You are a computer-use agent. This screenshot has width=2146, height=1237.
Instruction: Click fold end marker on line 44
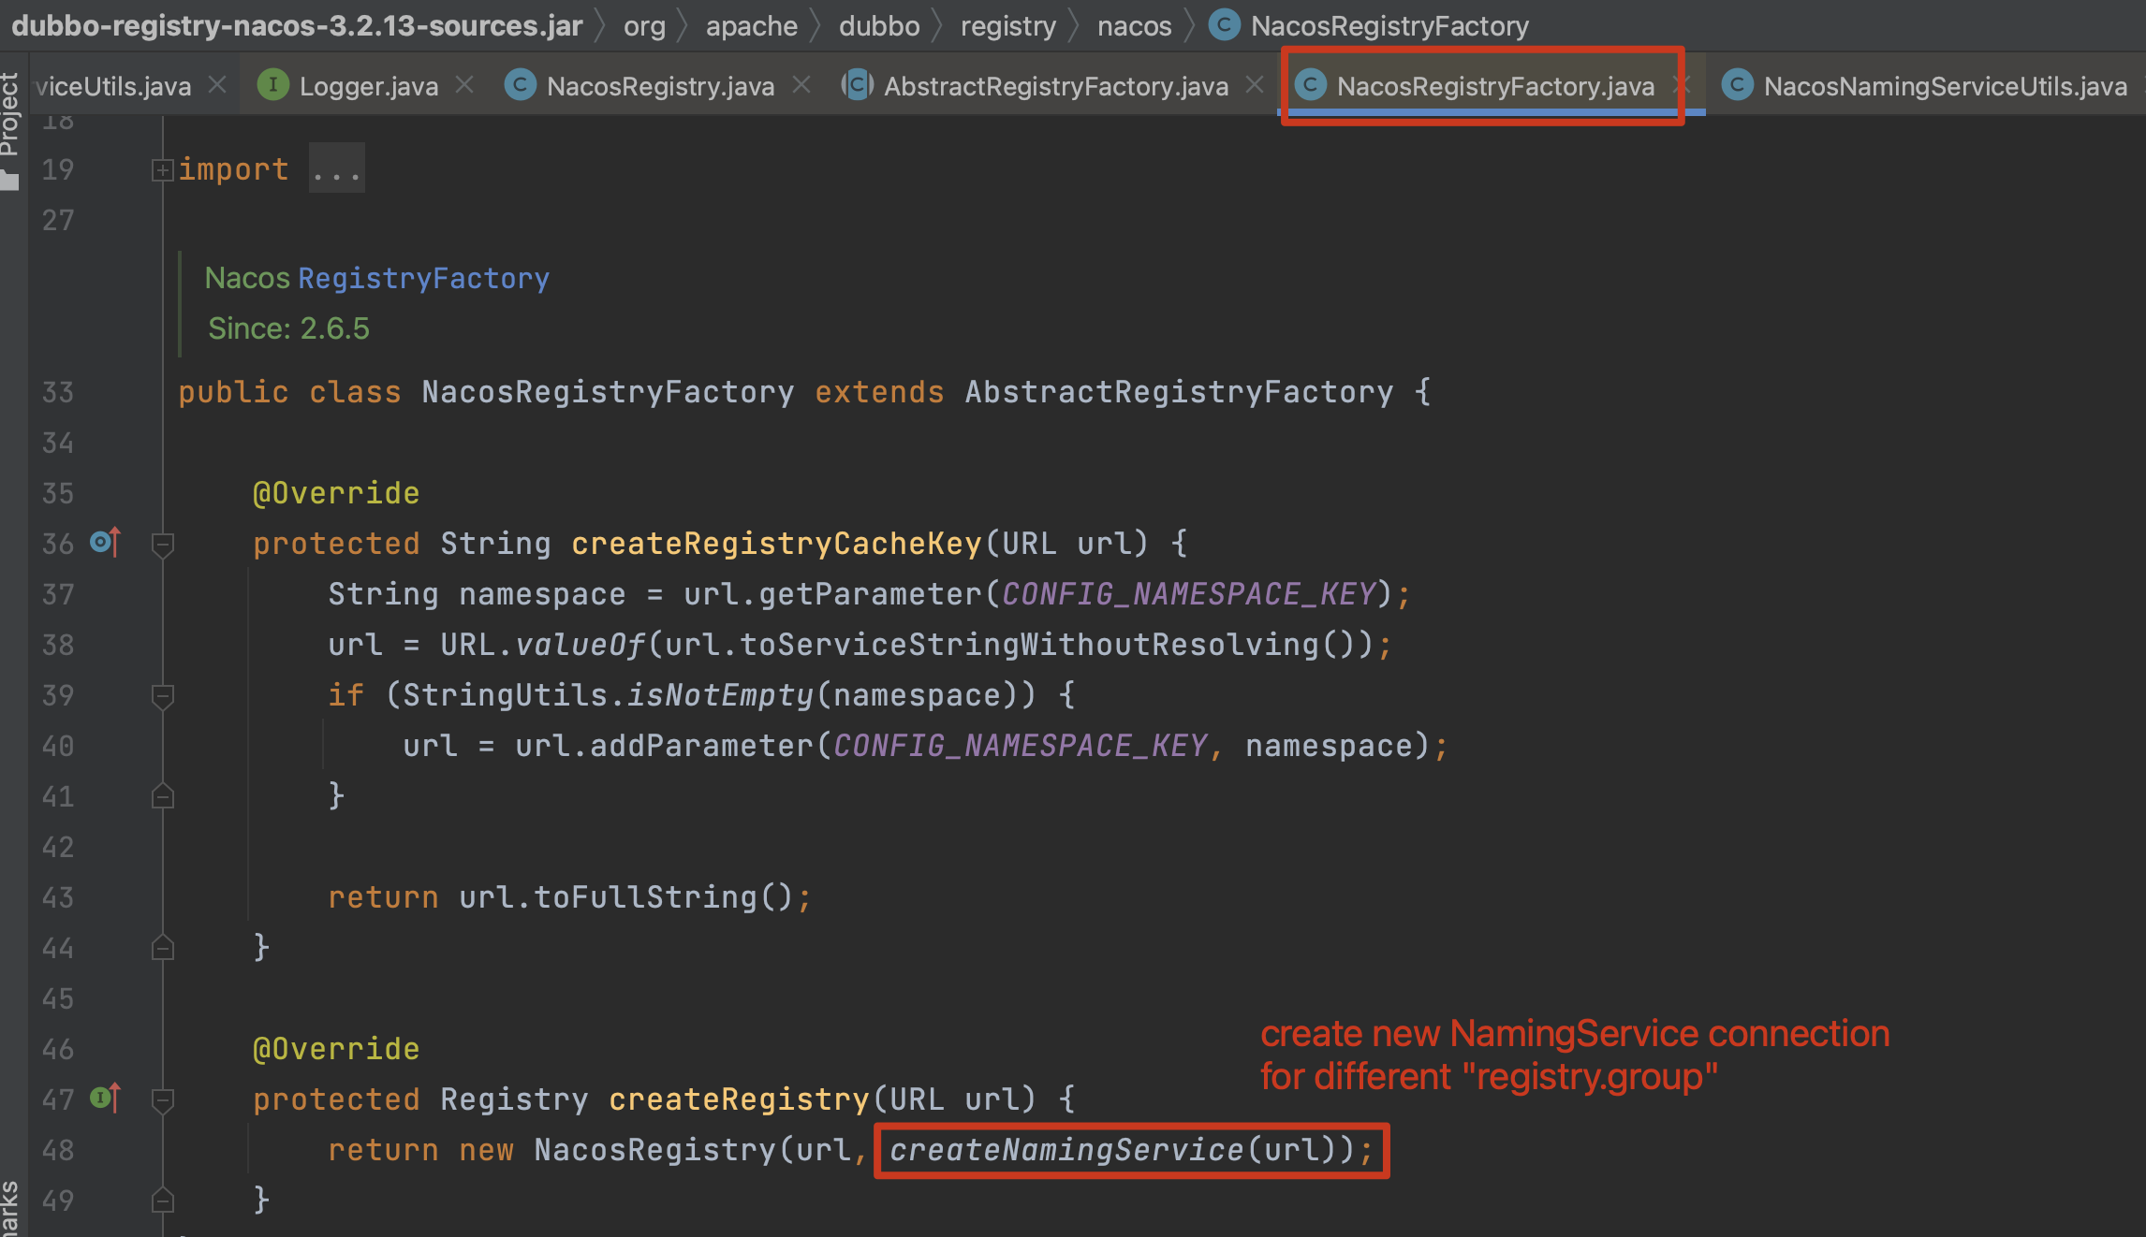163,947
